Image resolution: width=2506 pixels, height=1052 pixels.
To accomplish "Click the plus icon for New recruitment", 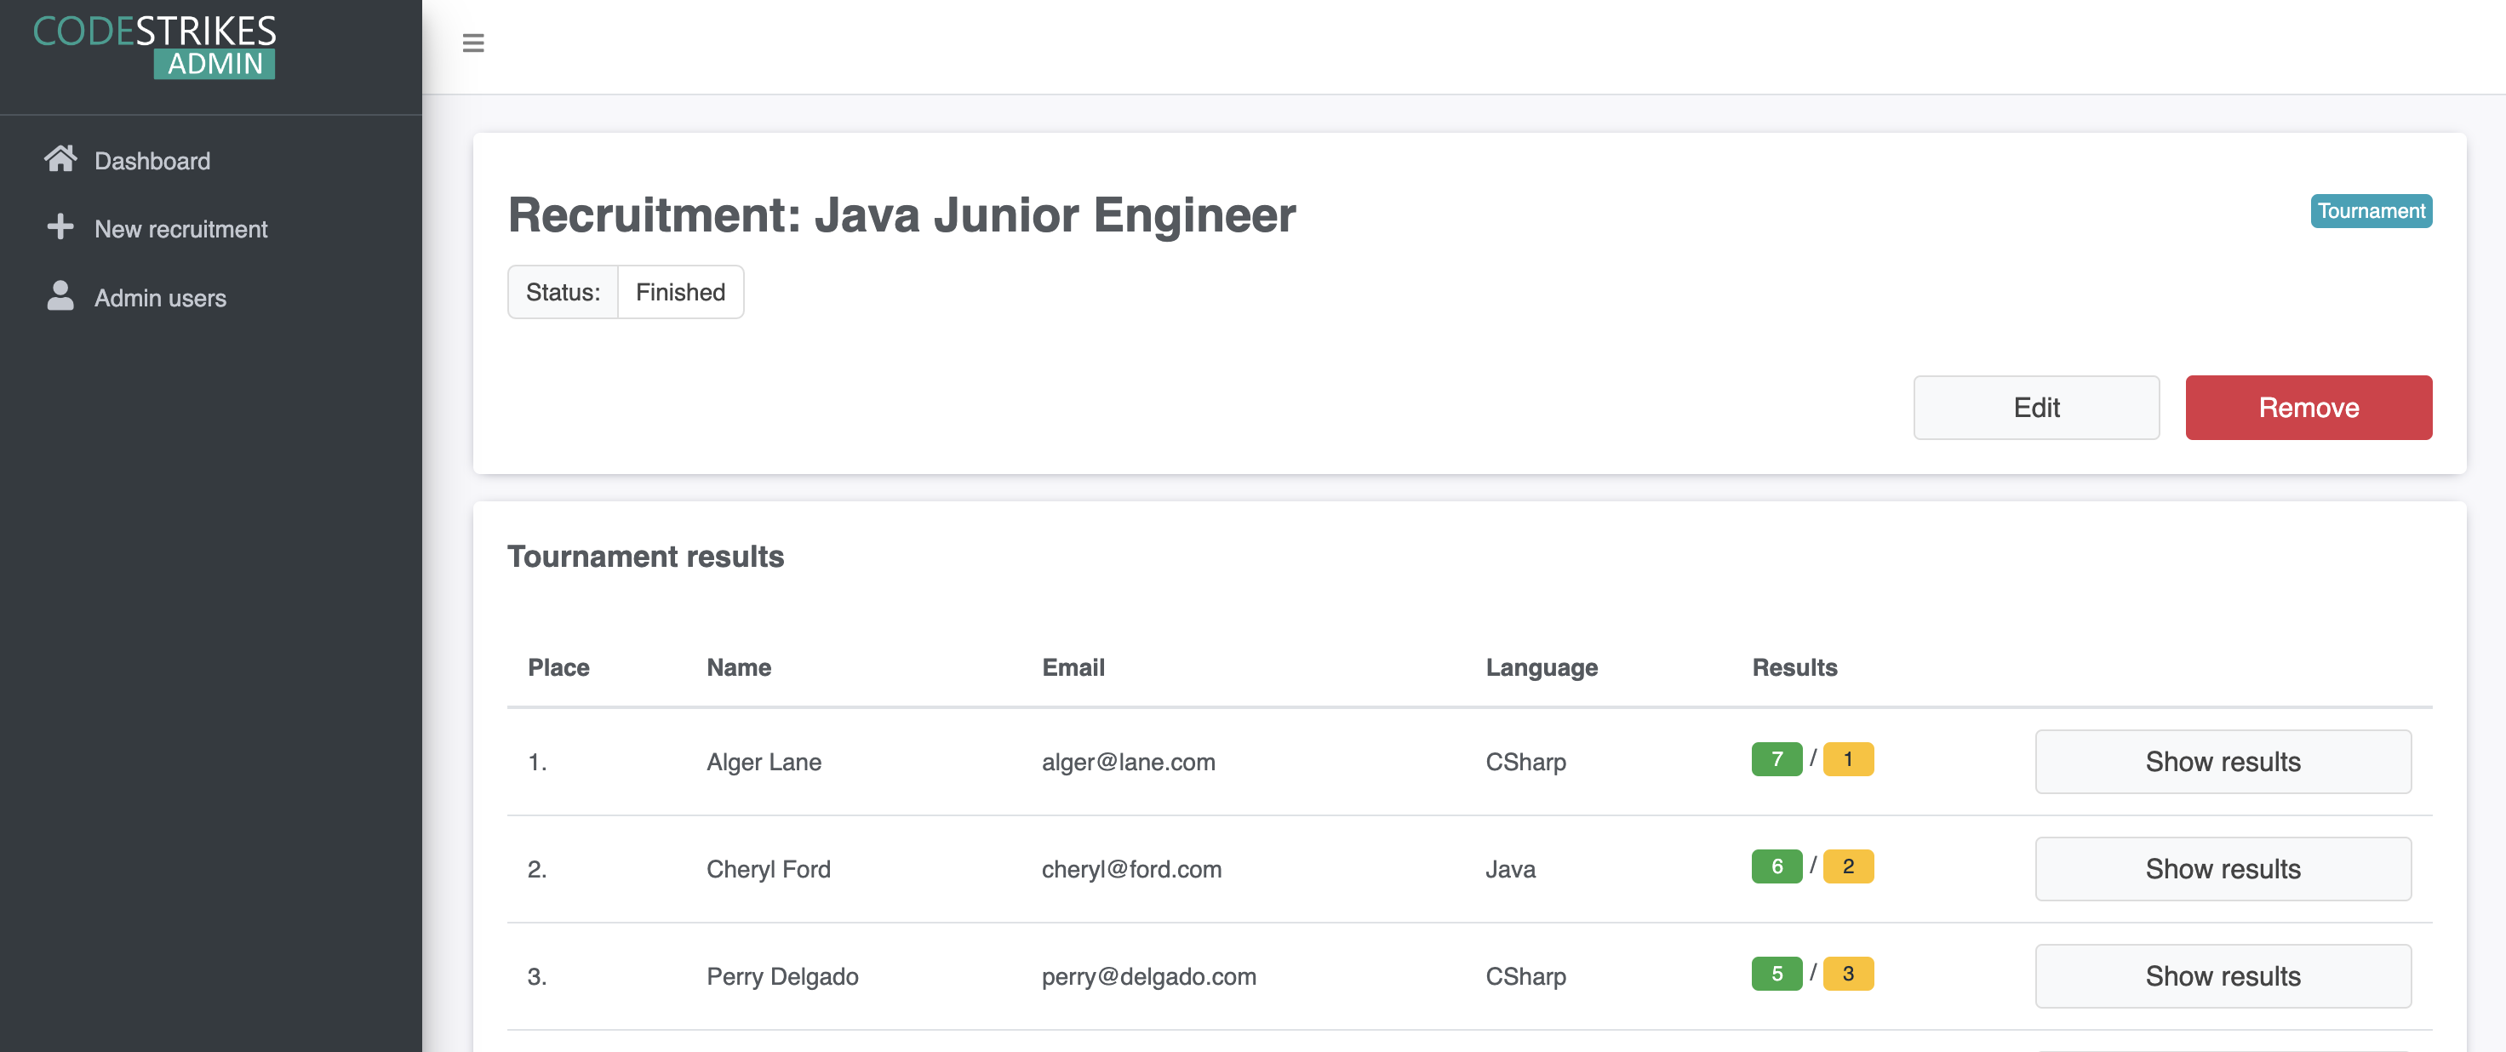I will click(x=60, y=226).
